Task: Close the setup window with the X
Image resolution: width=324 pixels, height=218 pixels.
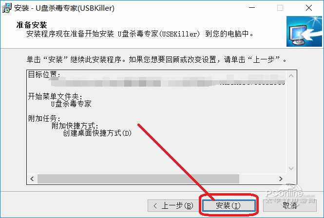Action: tap(309, 8)
